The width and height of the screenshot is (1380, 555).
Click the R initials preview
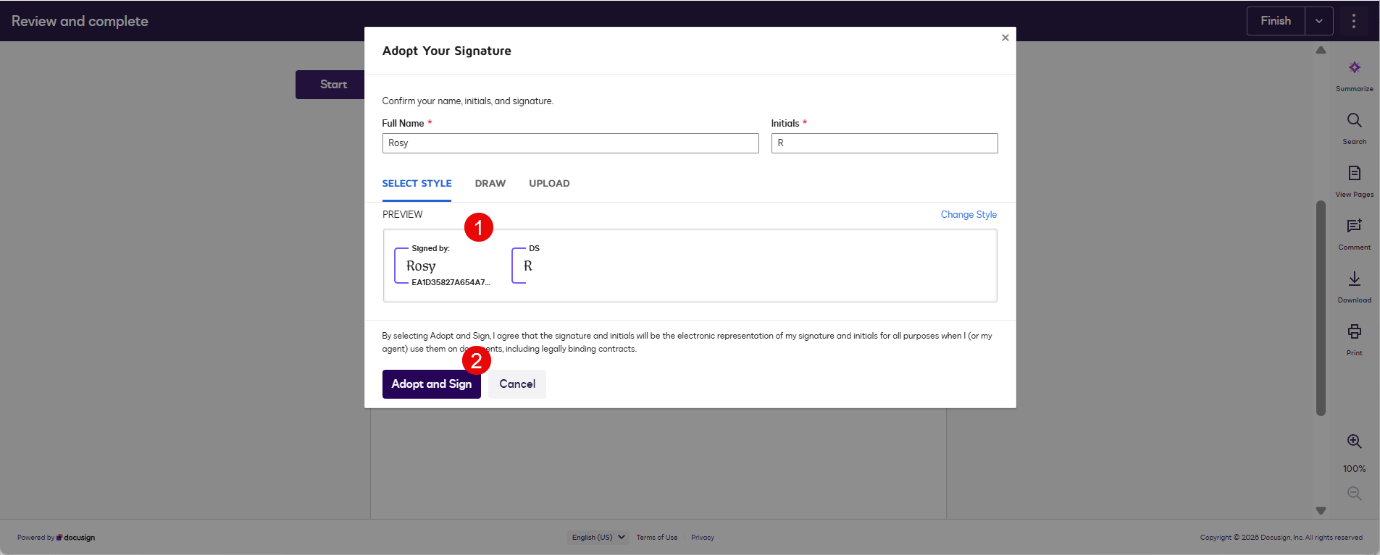[527, 266]
